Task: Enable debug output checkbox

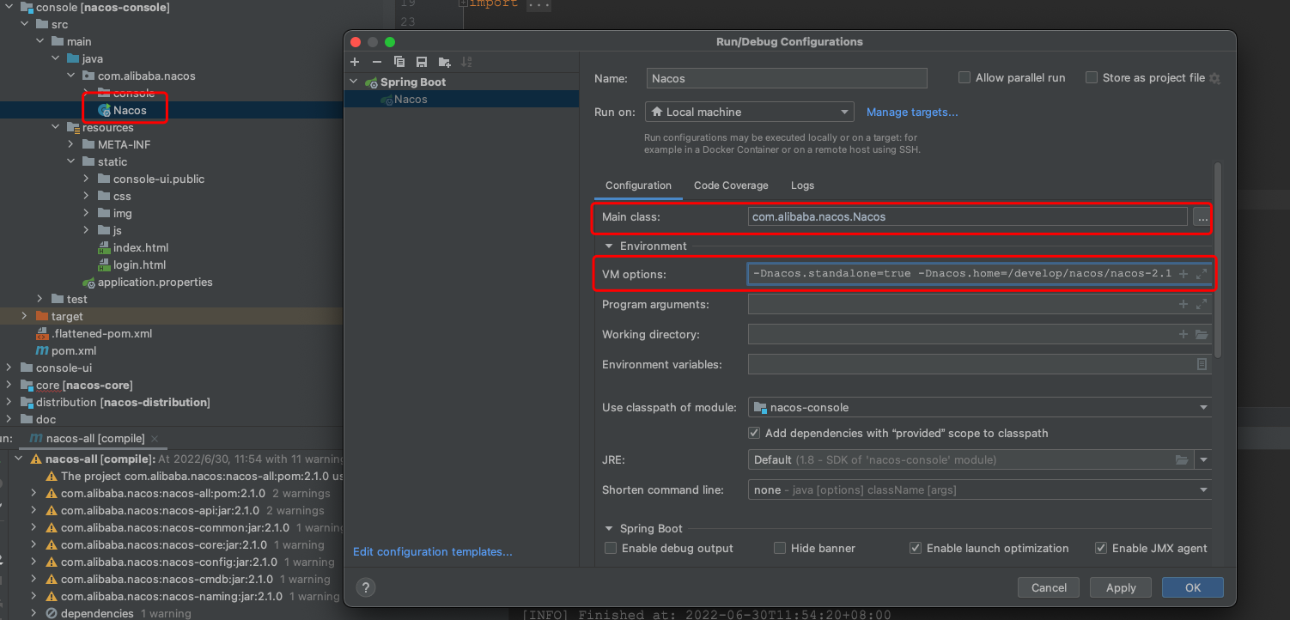Action: click(611, 548)
